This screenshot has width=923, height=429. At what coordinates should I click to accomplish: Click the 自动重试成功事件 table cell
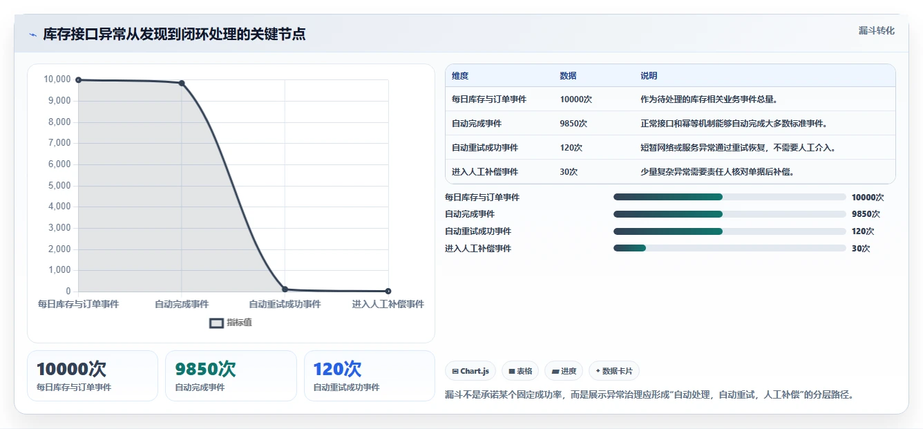485,148
